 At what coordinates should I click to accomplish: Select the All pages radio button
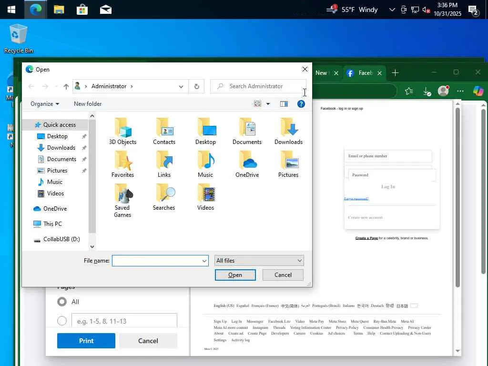(x=62, y=302)
